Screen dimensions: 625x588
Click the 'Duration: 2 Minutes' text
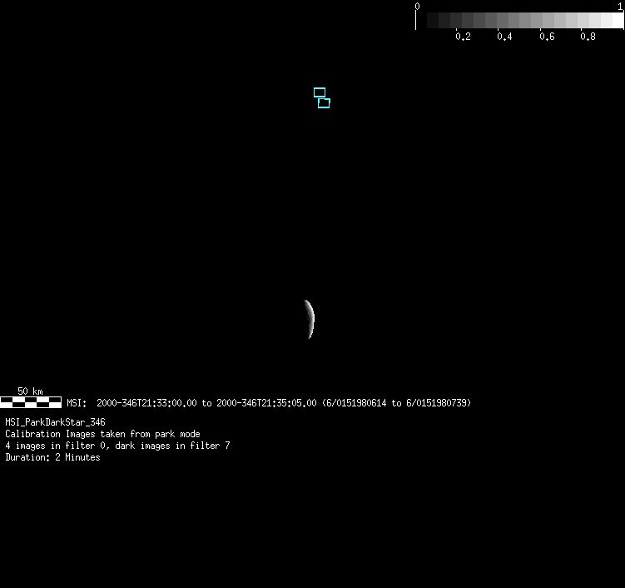52,457
